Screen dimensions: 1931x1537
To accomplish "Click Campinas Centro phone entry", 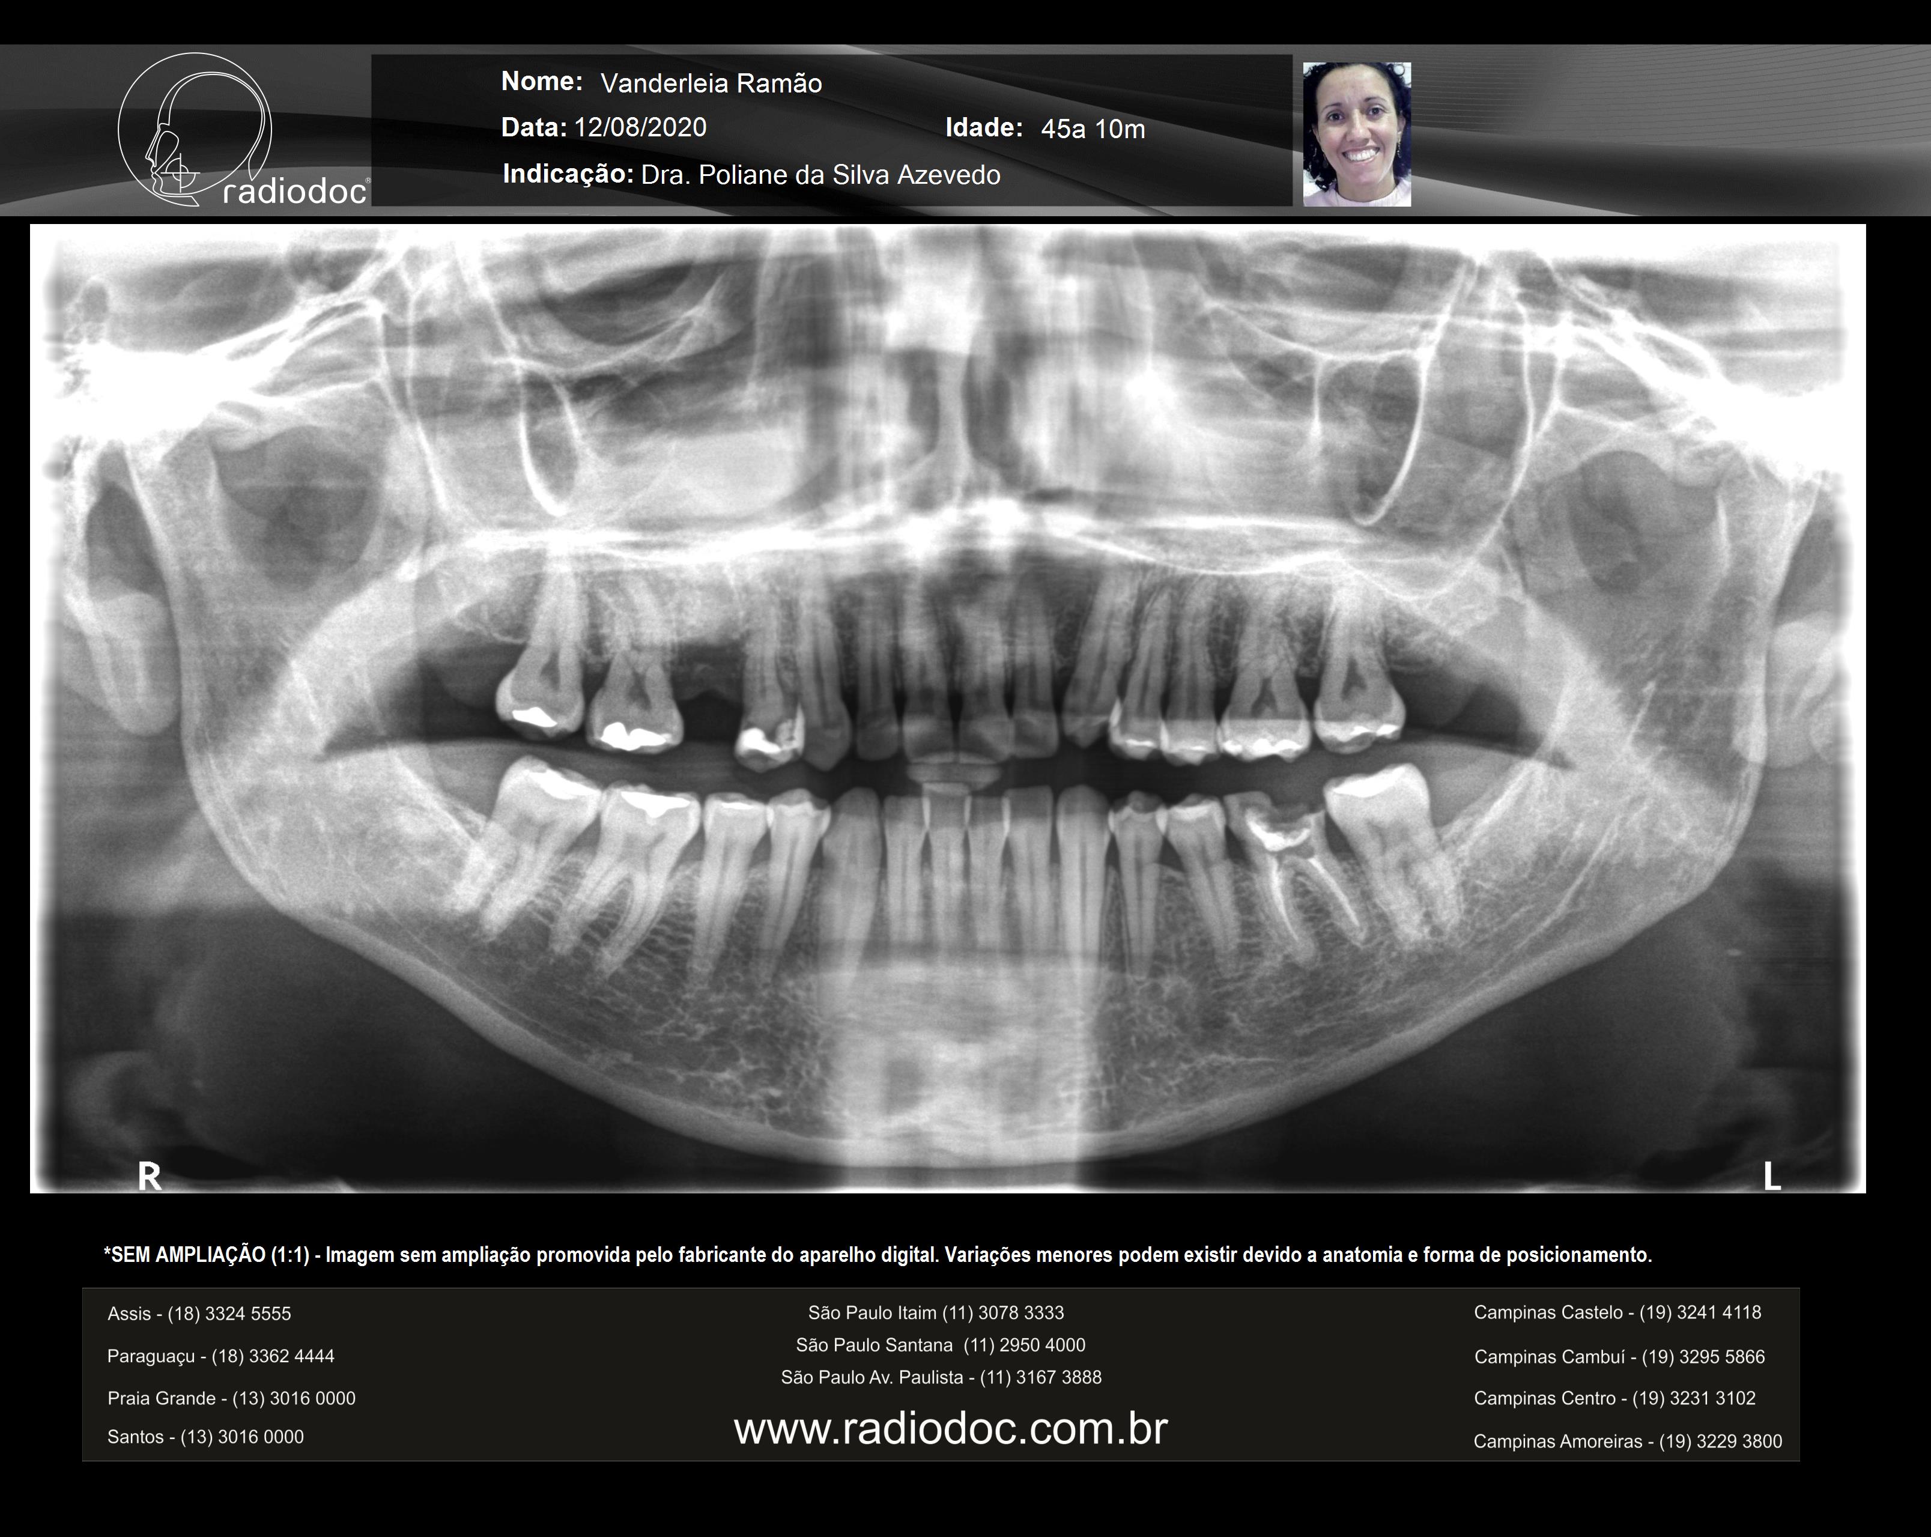I will click(1615, 1398).
